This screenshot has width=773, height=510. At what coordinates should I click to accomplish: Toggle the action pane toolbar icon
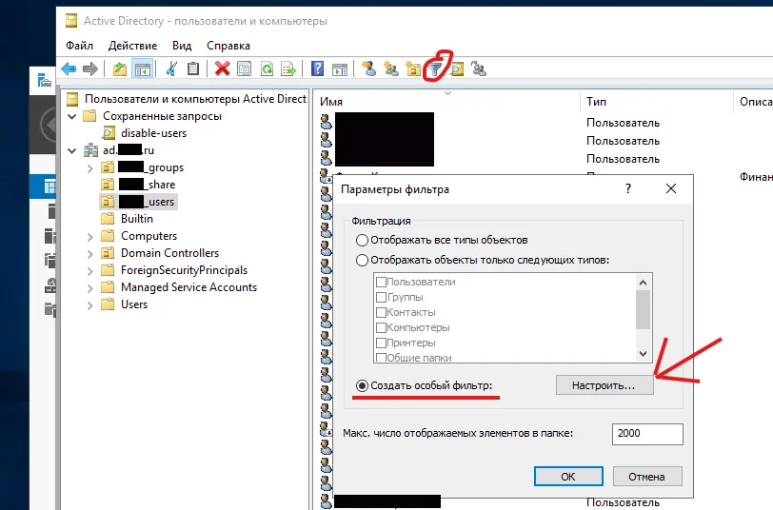tap(340, 69)
